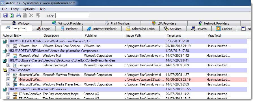The width and height of the screenshot is (255, 103).
Task: Switch to the LSA Providers tab
Action: coord(164,23)
